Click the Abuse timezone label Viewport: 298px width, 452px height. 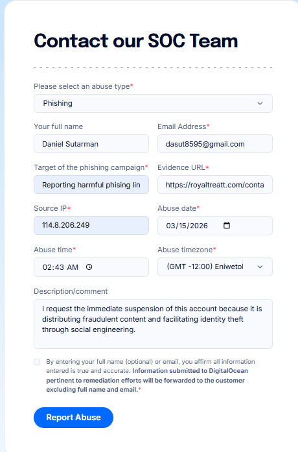[187, 250]
